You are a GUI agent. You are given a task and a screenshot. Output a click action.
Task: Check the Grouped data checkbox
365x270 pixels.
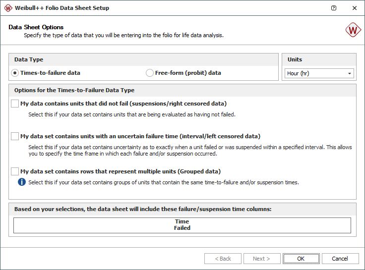point(15,171)
